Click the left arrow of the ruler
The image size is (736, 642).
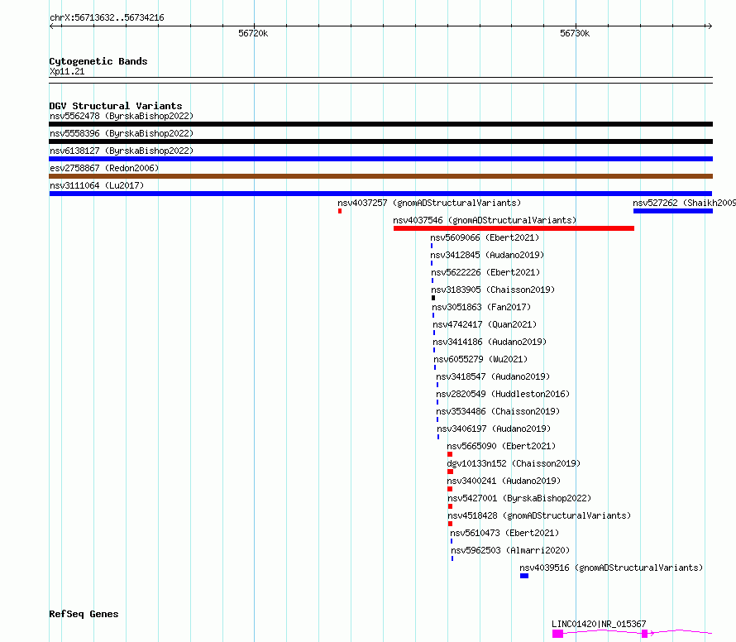click(52, 26)
